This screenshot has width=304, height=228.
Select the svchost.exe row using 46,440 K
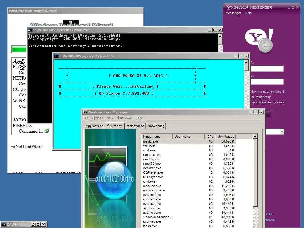[189, 204]
